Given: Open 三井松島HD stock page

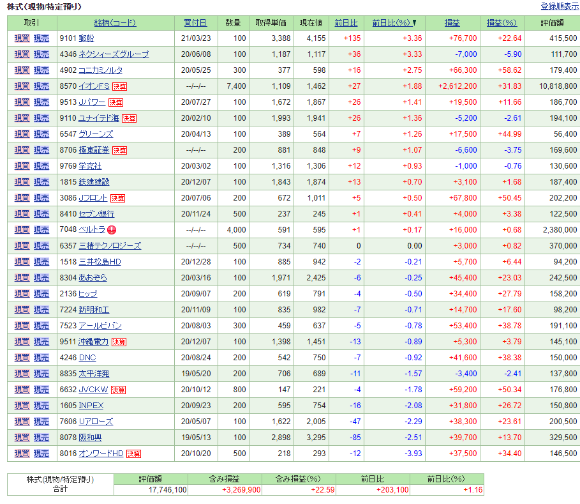Looking at the screenshot, I should point(100,262).
